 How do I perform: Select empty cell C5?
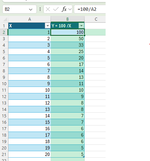pos(95,51)
